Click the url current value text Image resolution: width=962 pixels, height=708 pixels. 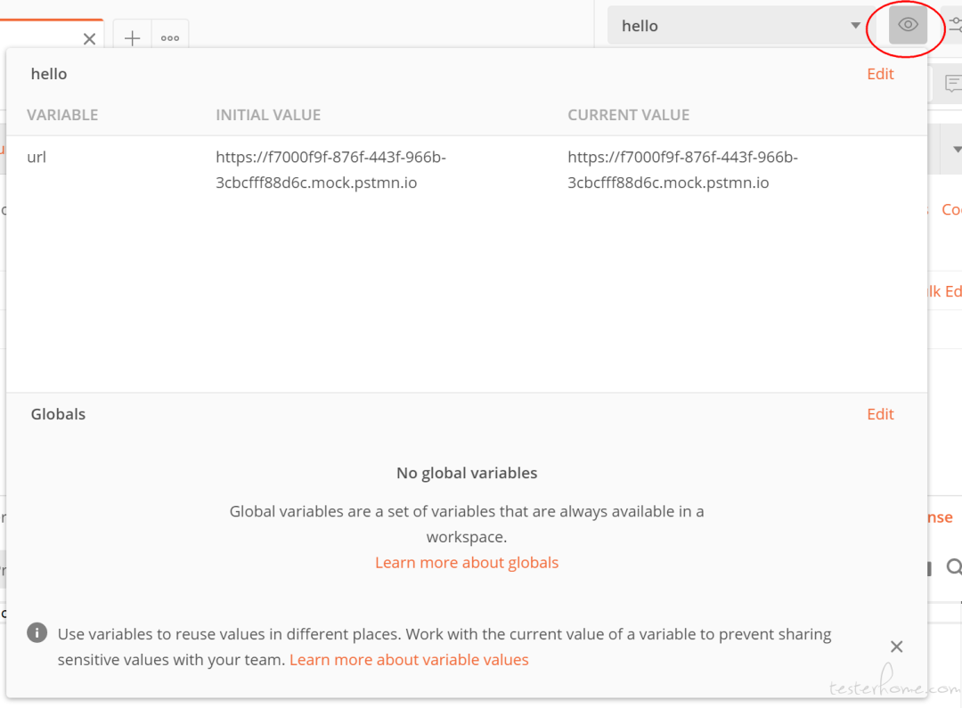[682, 170]
